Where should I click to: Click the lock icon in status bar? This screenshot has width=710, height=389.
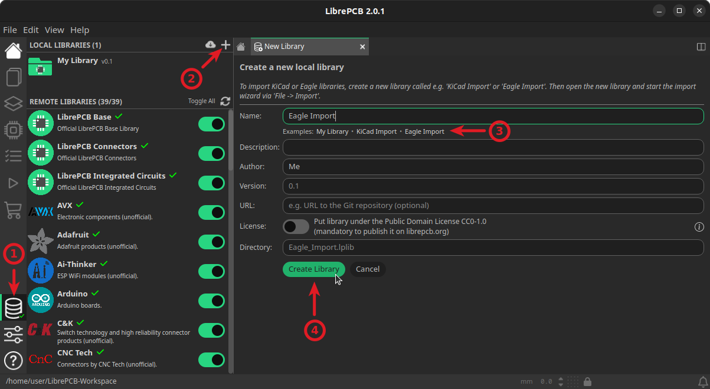(x=588, y=381)
